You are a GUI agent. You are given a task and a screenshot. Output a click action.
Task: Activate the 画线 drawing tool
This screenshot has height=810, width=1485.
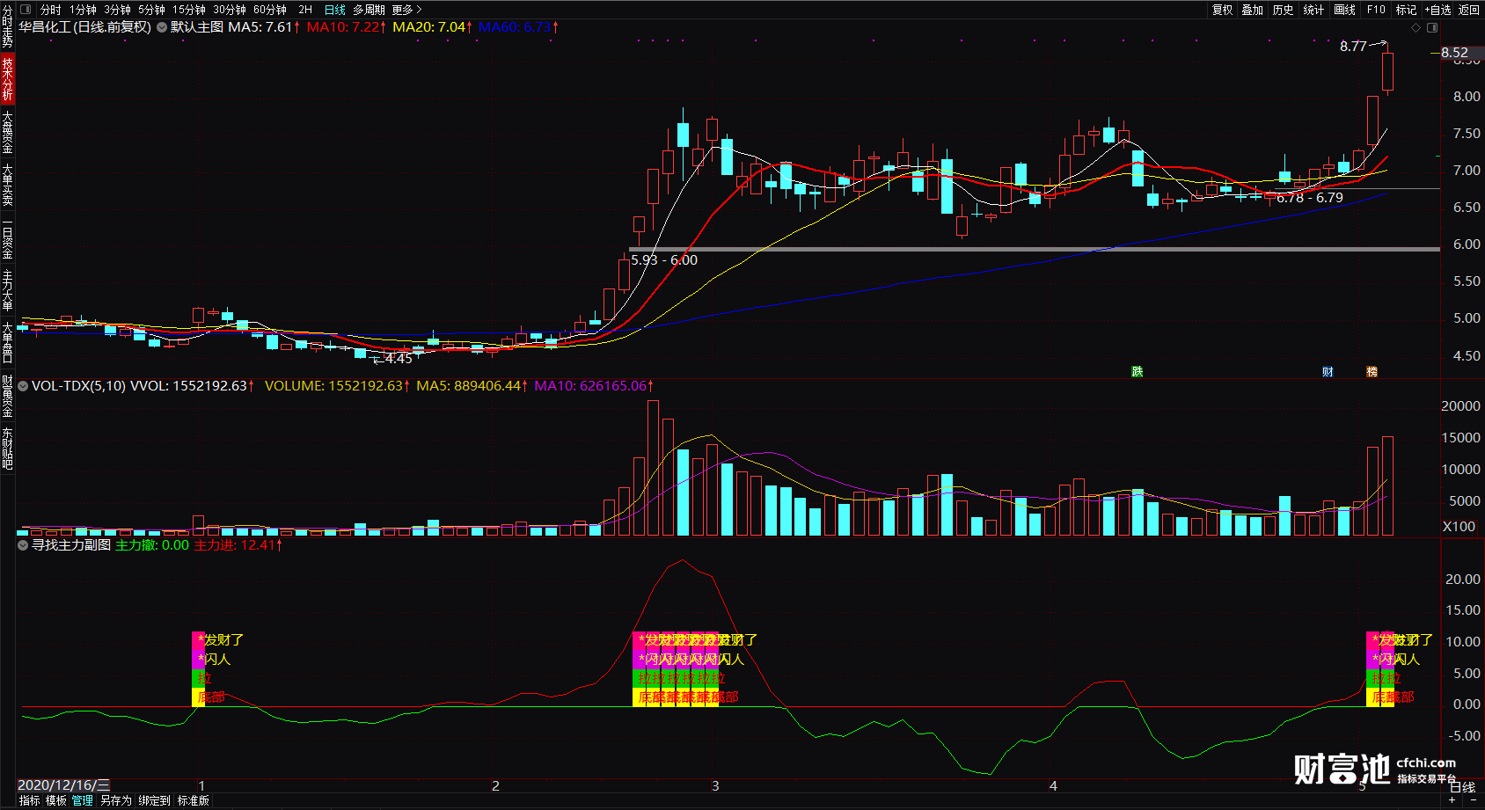tap(1345, 10)
